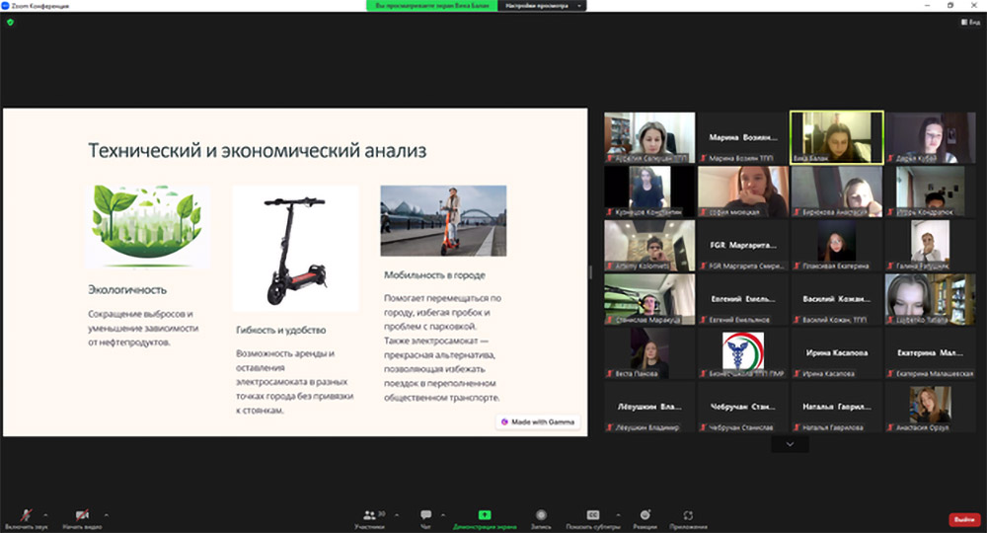987x533 pixels.
Task: Open the Реакции reactions menu
Action: click(x=645, y=515)
